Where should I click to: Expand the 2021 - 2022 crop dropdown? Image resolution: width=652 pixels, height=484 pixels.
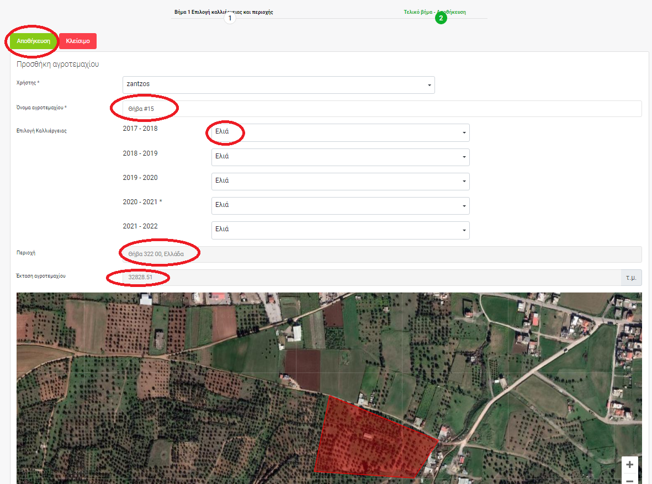pyautogui.click(x=340, y=230)
